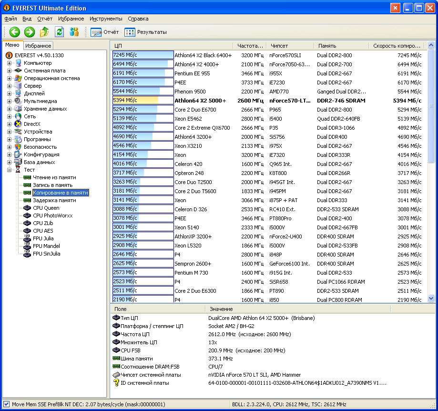Select the Дисплей monitor icon
Screen dimensions: 438x411
pos(18,93)
